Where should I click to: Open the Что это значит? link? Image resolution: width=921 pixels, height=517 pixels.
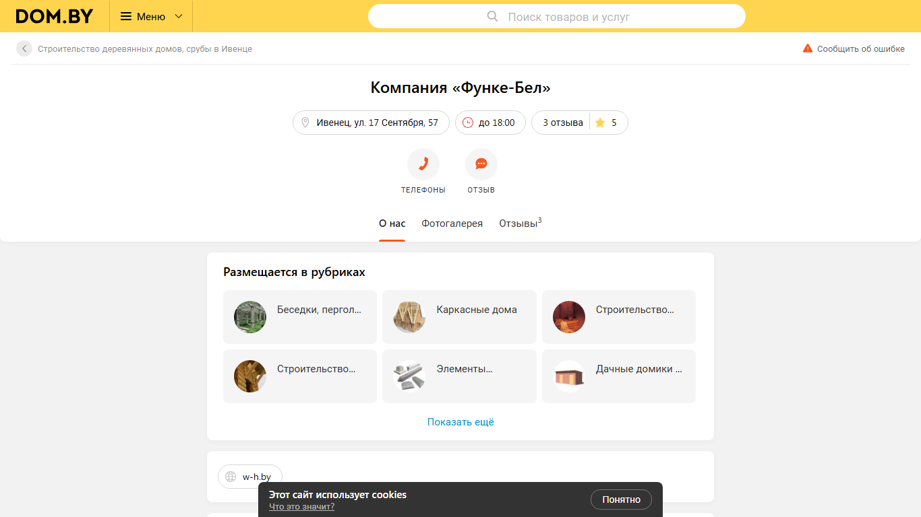[301, 507]
